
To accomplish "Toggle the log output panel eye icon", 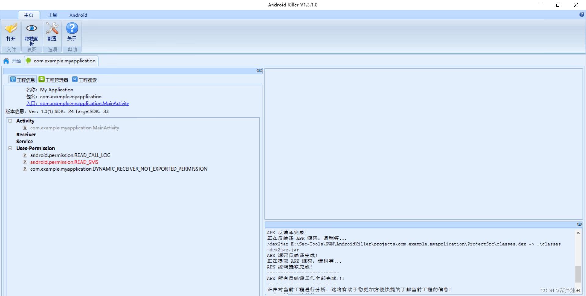I will point(579,224).
